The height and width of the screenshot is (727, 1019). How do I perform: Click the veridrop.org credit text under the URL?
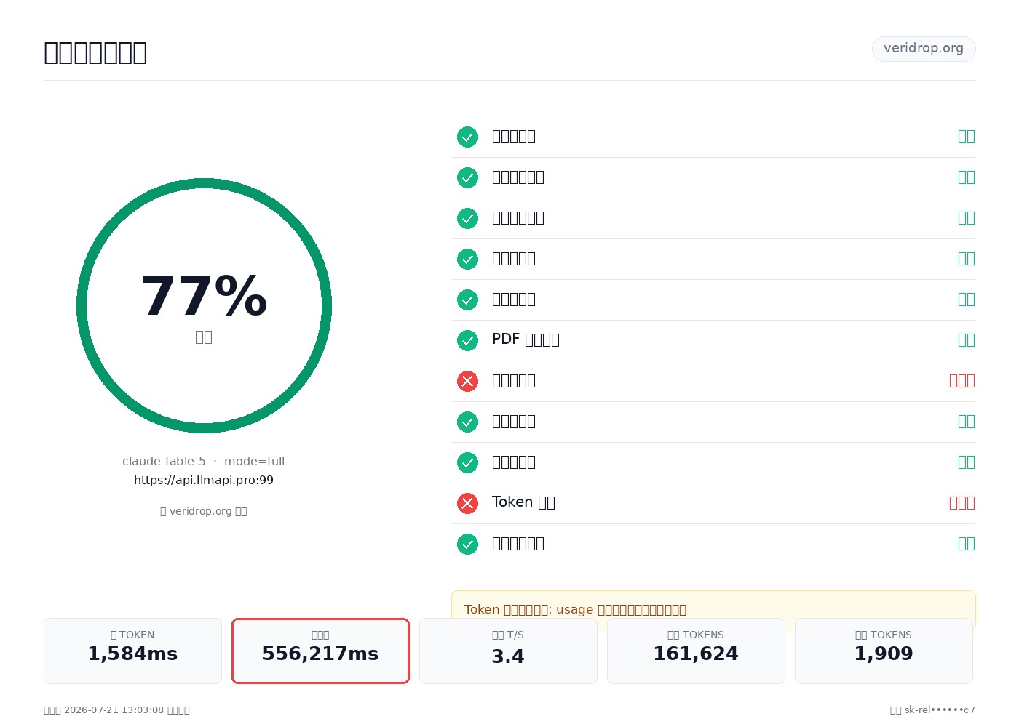click(204, 511)
